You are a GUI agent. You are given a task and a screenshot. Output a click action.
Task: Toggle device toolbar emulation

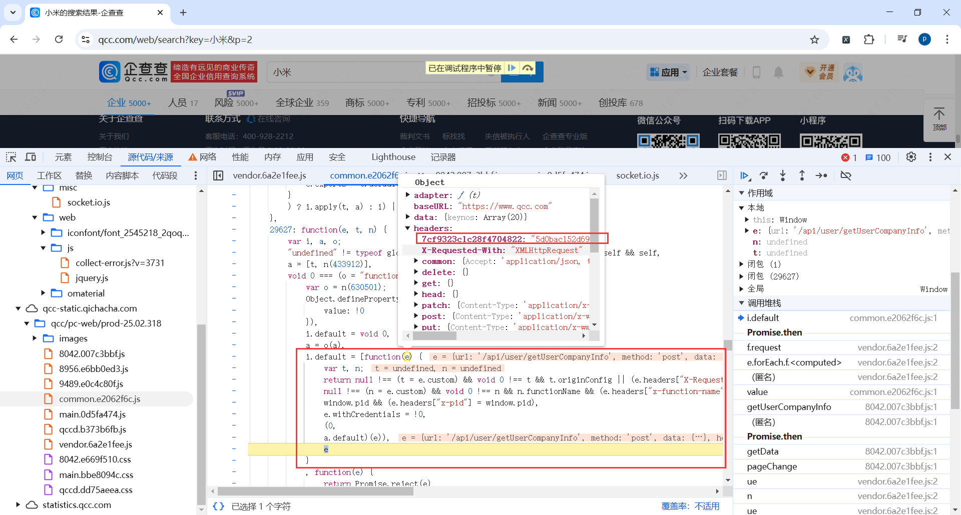(x=31, y=157)
